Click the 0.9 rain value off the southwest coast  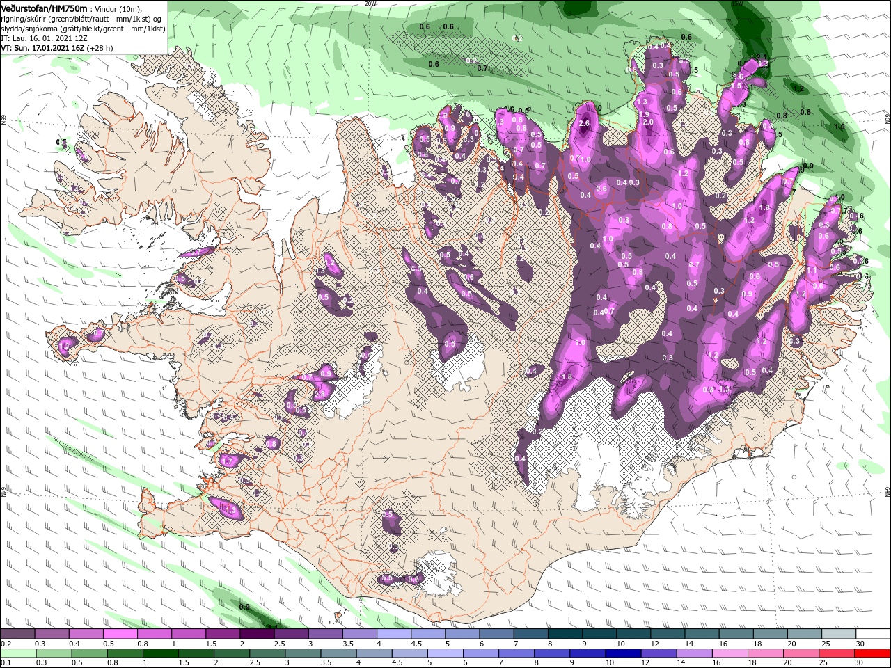coord(244,607)
